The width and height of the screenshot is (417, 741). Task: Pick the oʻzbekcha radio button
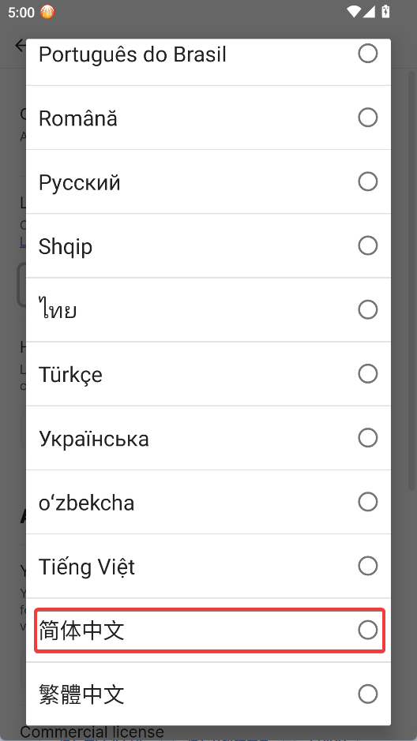click(367, 502)
